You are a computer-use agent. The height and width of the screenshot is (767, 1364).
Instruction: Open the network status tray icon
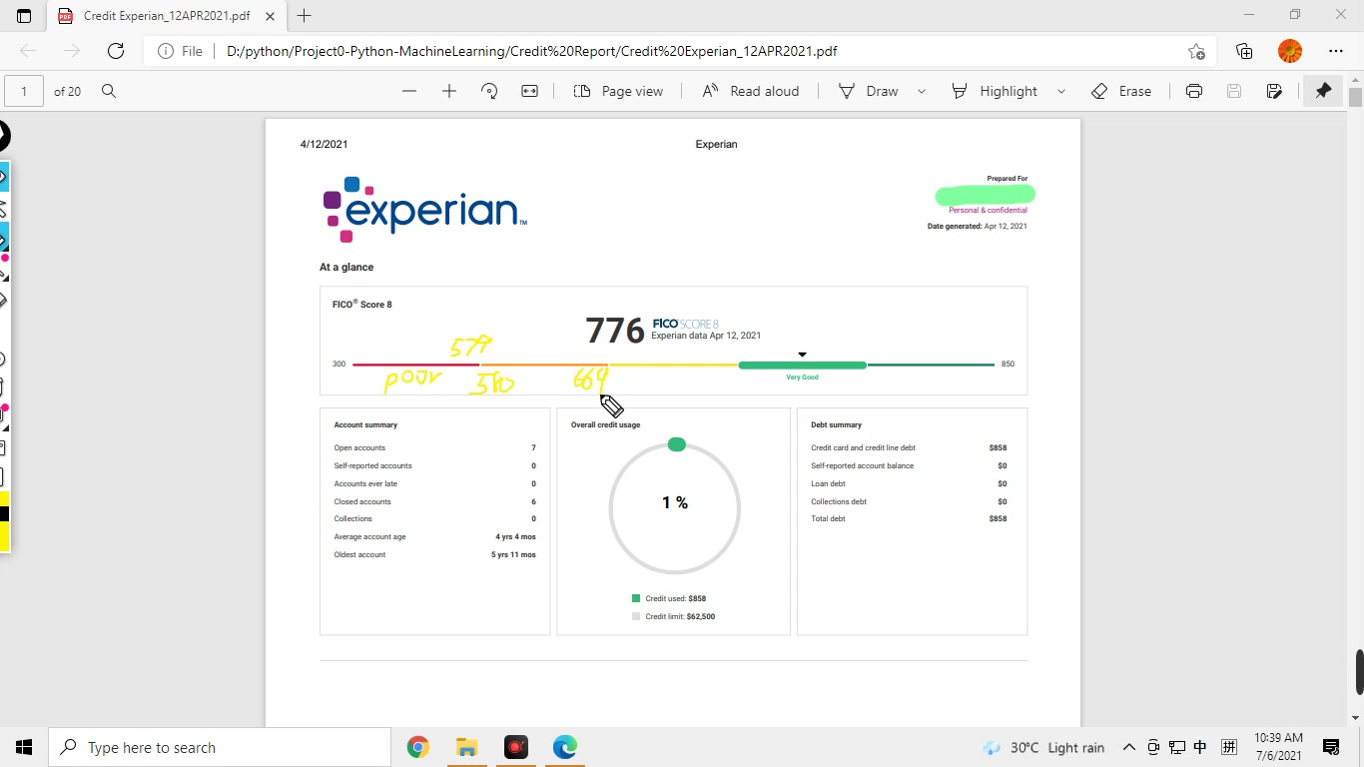pos(1177,747)
